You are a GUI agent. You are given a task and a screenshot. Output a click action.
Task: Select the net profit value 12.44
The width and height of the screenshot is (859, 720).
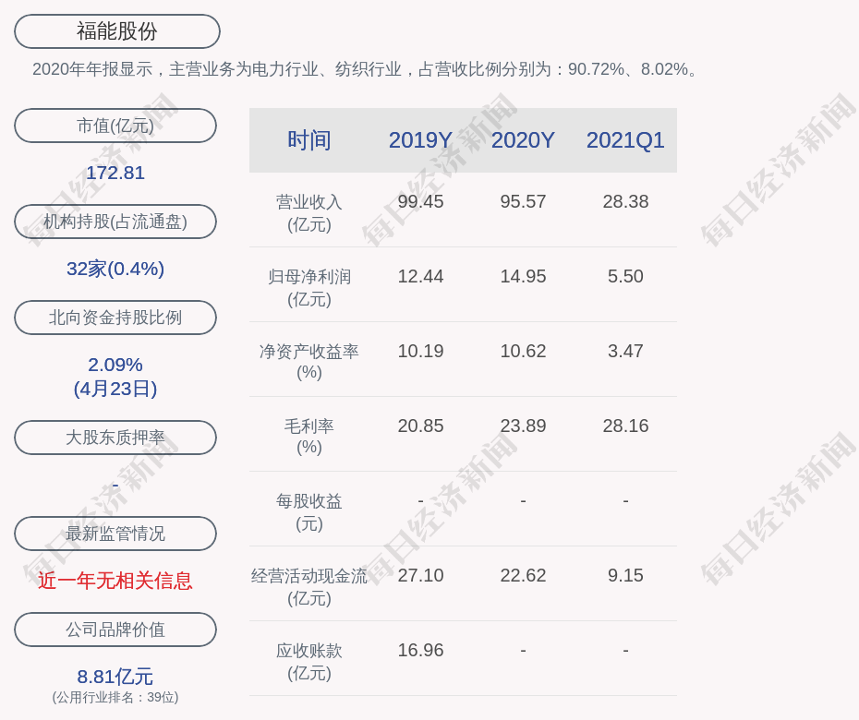(420, 276)
